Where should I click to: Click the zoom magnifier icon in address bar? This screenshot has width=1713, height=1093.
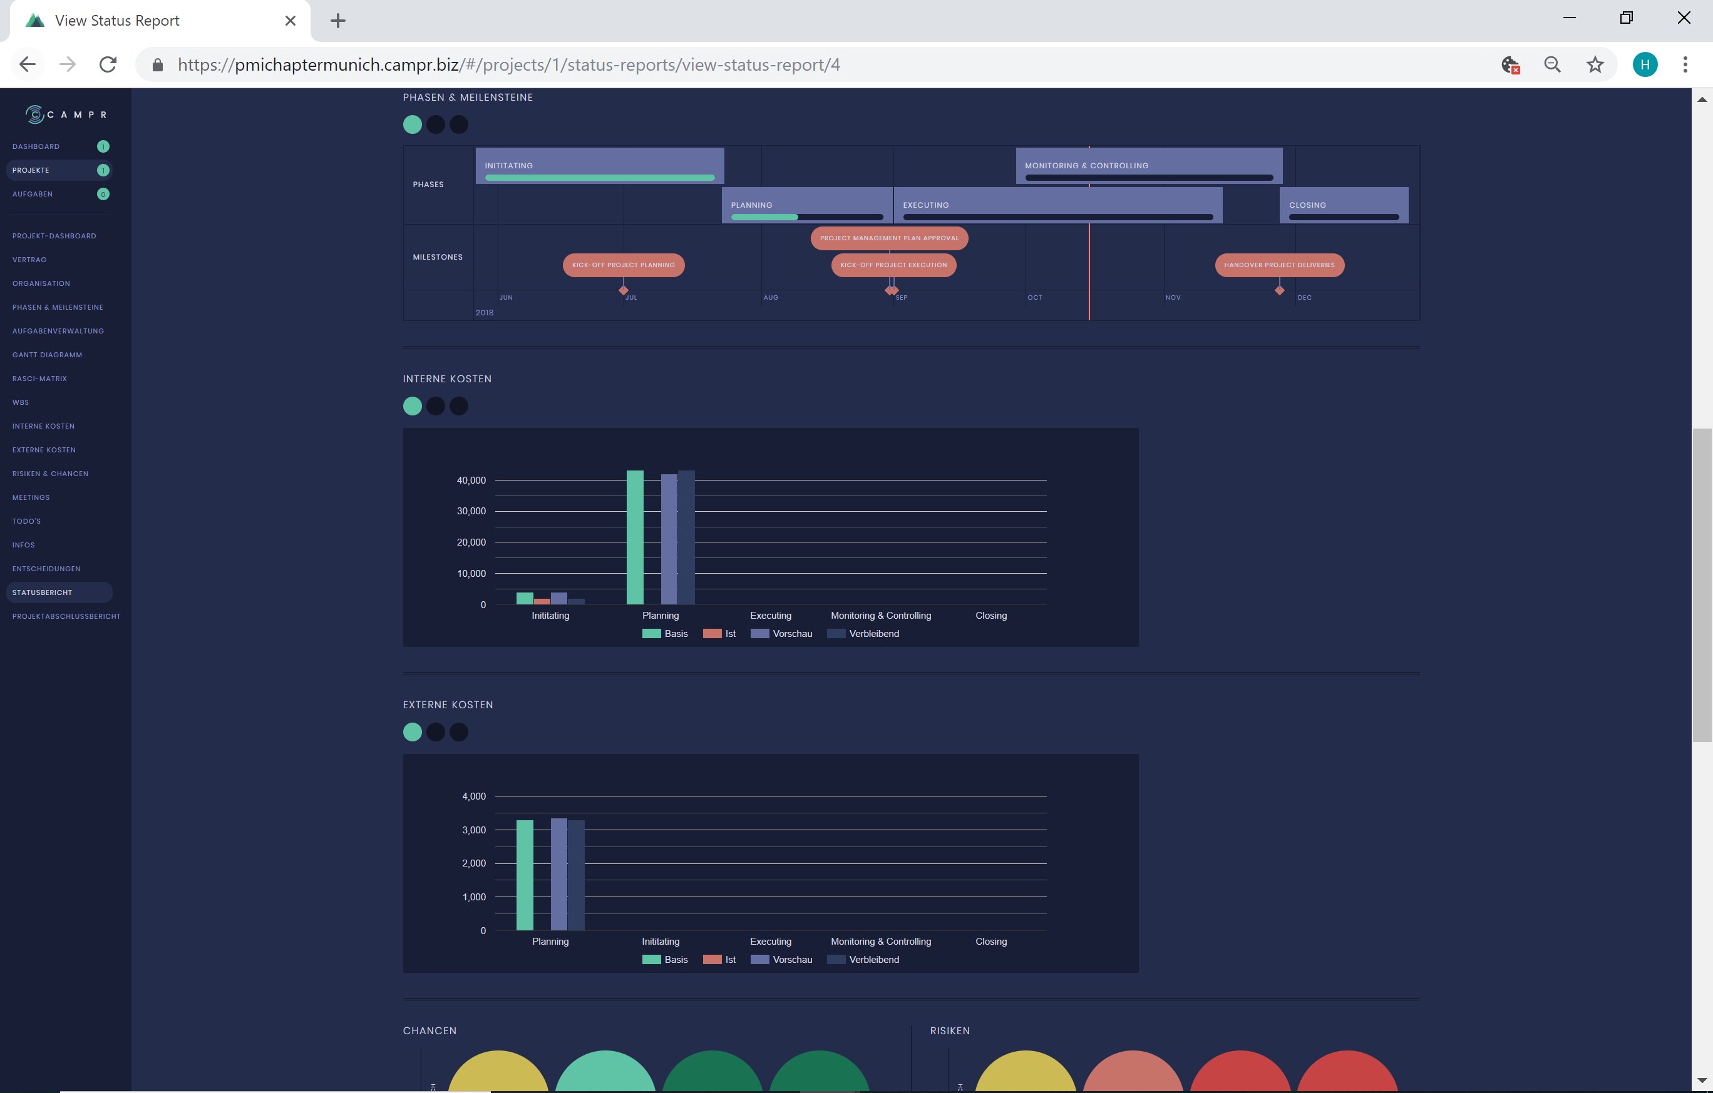tap(1552, 64)
